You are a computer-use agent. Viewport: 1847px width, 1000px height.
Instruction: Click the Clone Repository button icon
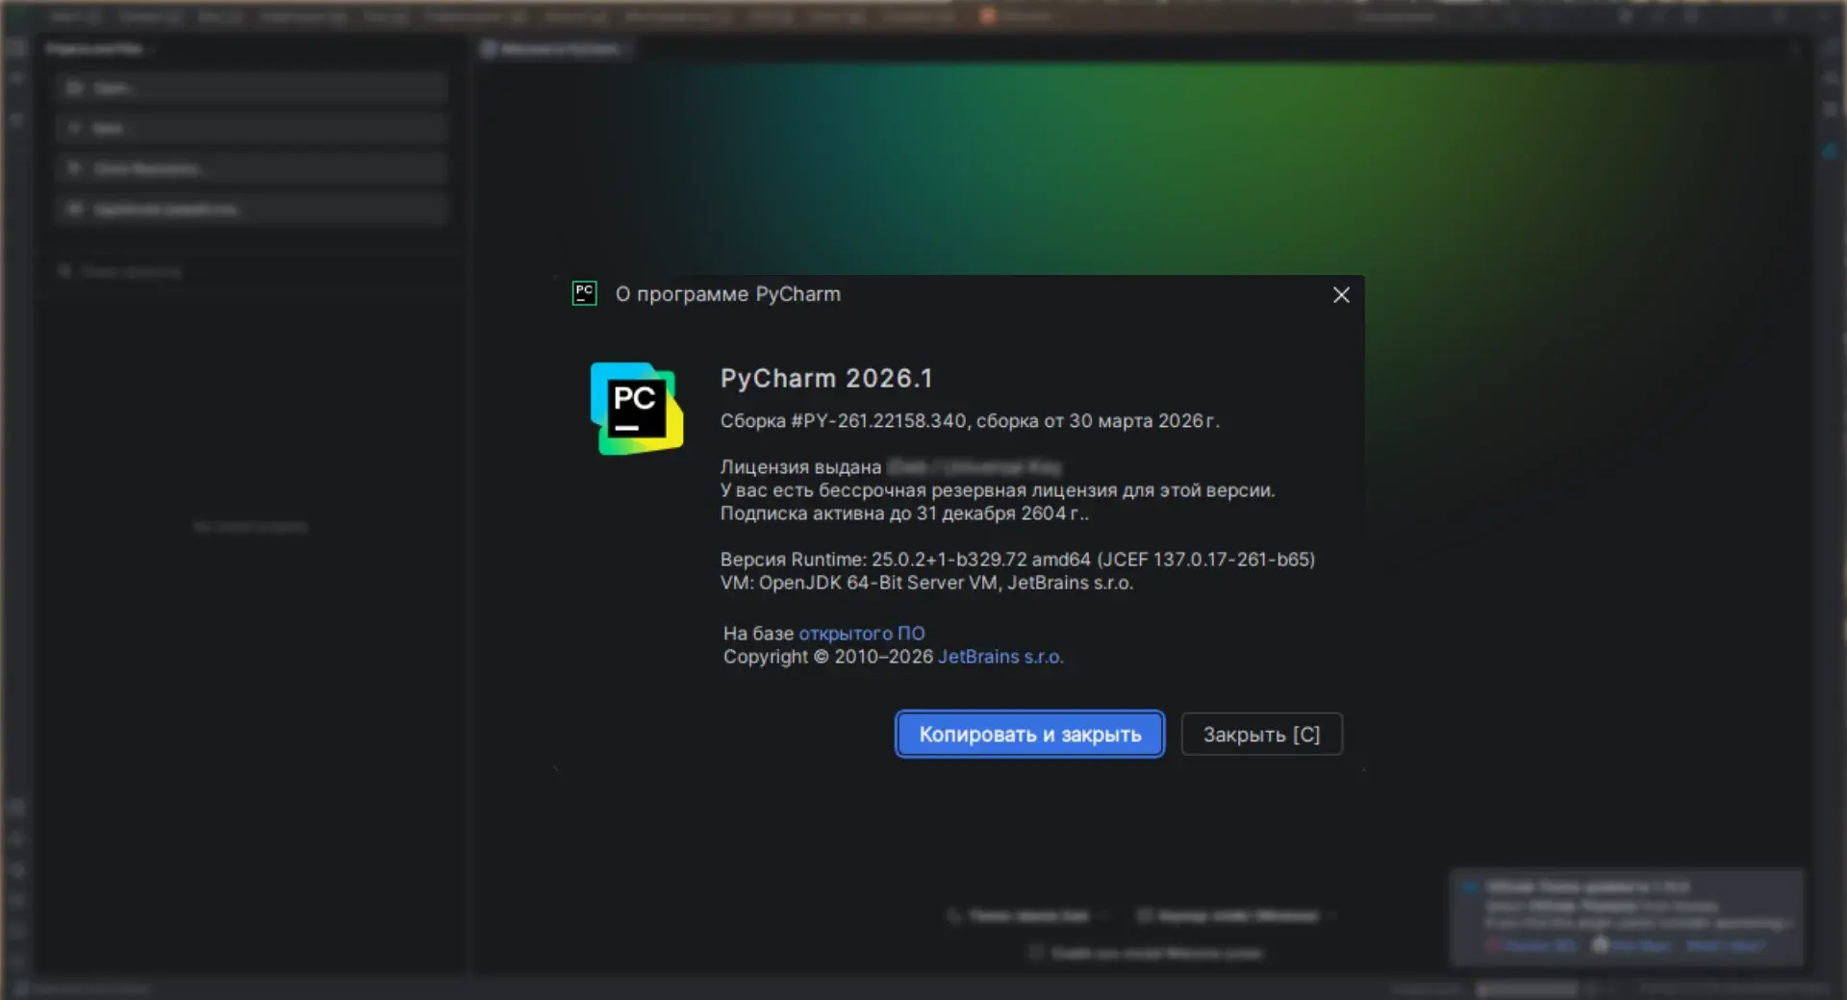point(75,169)
